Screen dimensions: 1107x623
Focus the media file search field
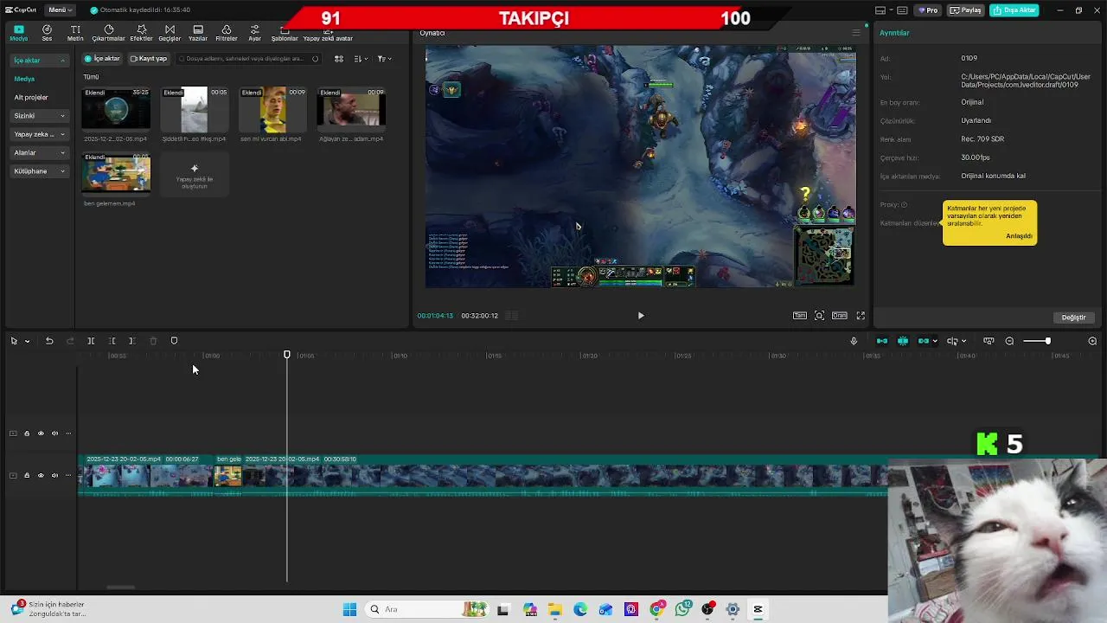coord(248,59)
